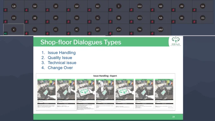Click the Quality Issue list item
215x121 pixels.
60,58
